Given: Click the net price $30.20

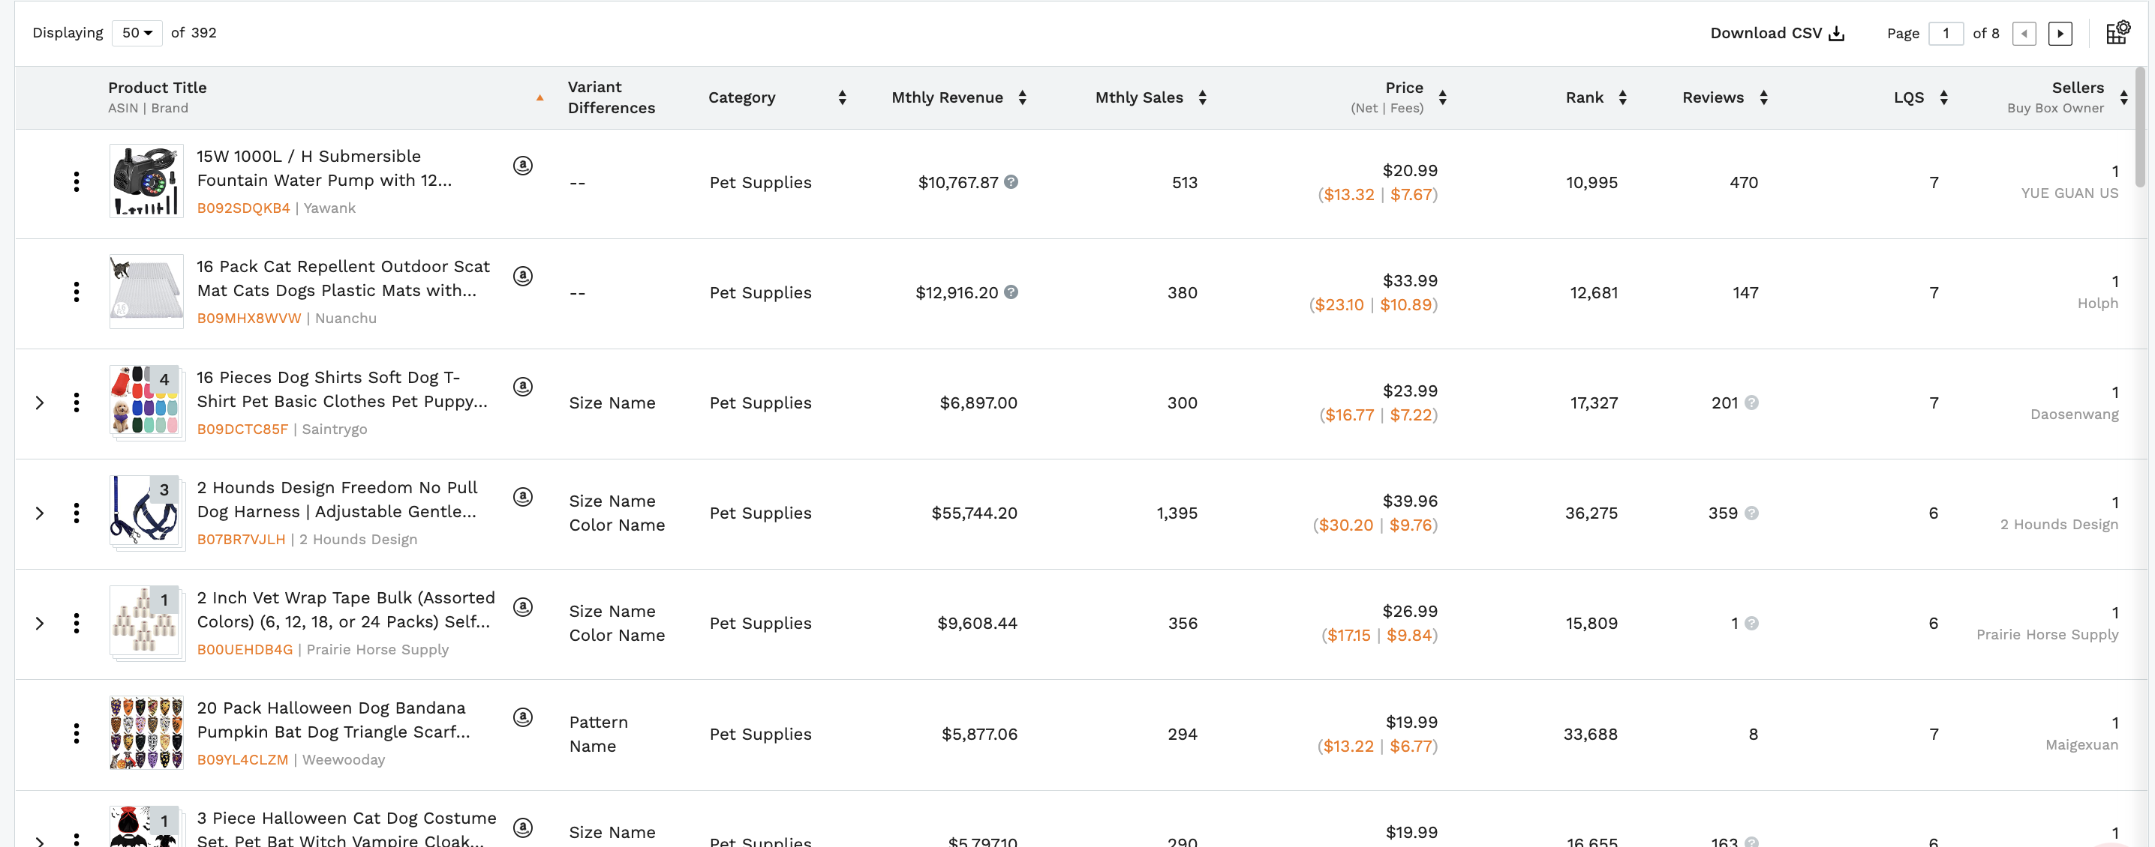Looking at the screenshot, I should click(x=1346, y=525).
